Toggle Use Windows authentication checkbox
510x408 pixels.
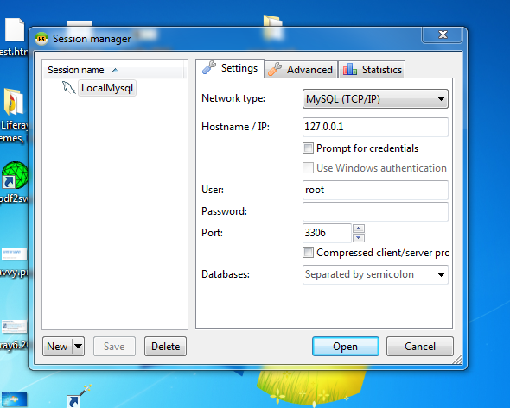click(308, 168)
